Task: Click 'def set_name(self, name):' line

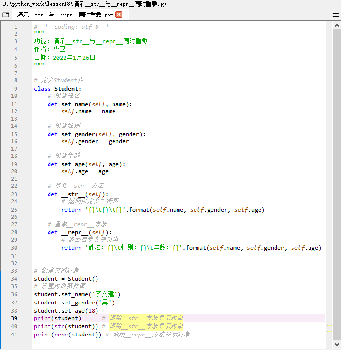Action: (x=90, y=104)
